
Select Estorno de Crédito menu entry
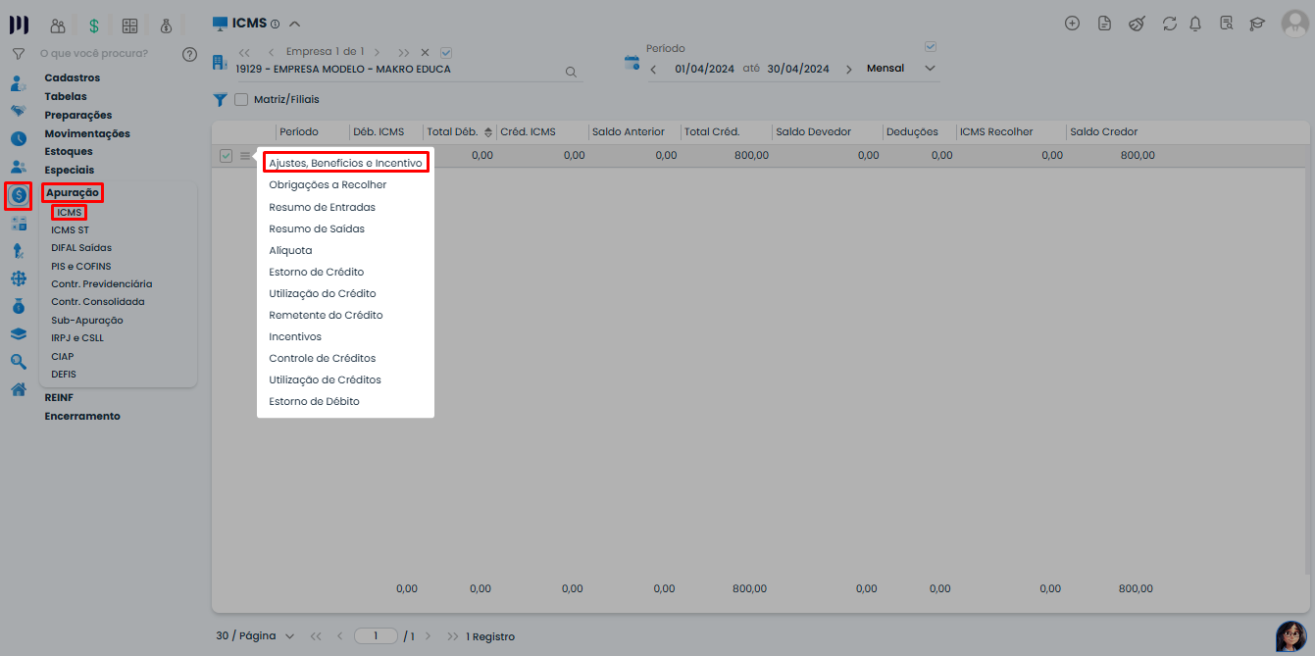point(316,272)
